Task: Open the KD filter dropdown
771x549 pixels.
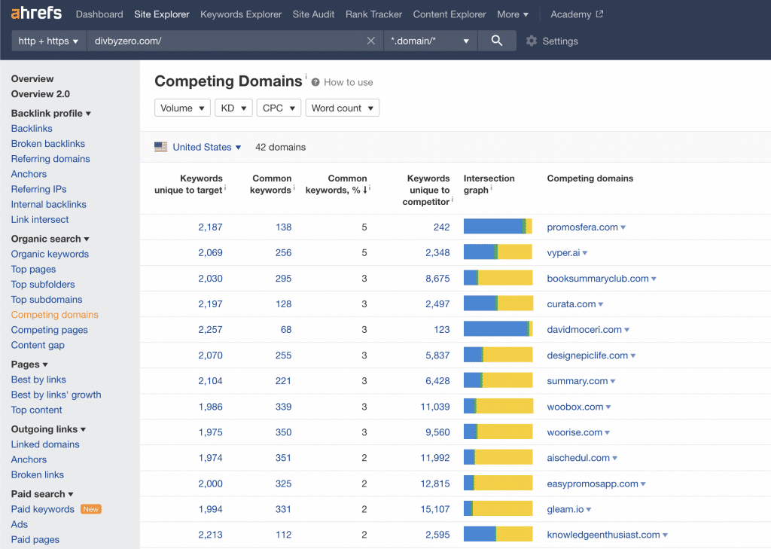Action: click(x=233, y=108)
